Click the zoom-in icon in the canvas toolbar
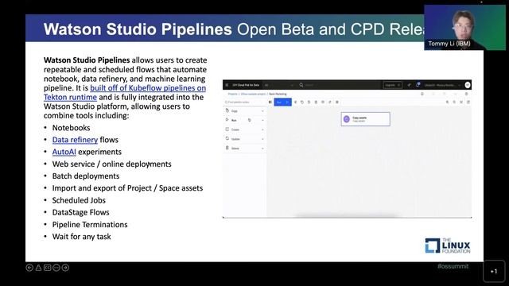 pos(447,102)
